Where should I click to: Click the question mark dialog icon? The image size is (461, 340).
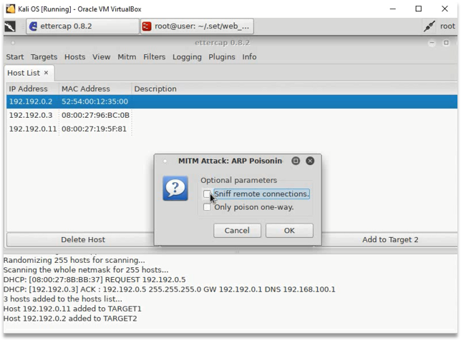coord(175,188)
